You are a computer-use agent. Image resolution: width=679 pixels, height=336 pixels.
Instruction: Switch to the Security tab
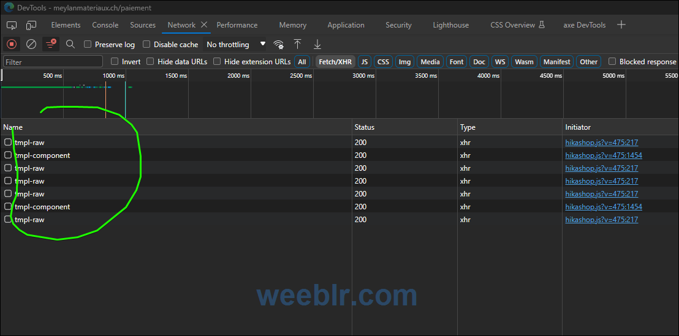point(398,25)
